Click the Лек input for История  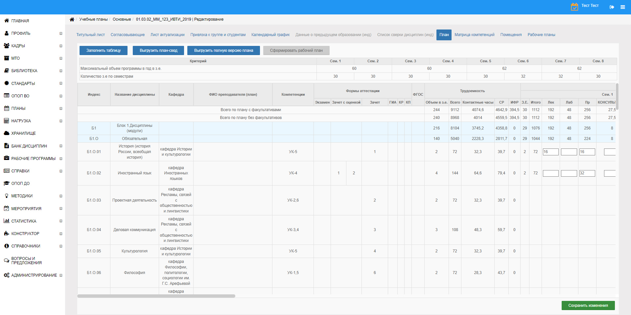551,152
